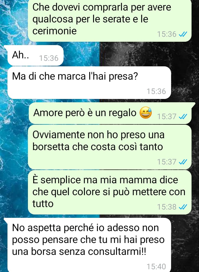
Task: Tap checkmarks on the 'Ovviamente non ho preso' message
Action: click(x=183, y=162)
